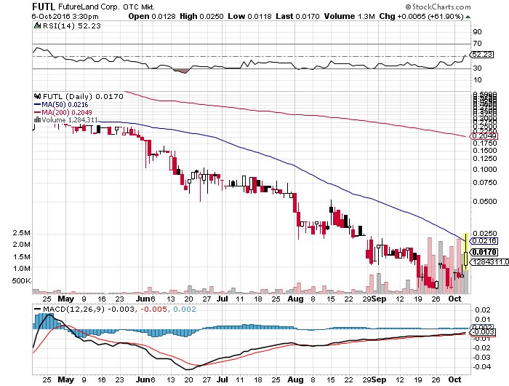Click the FUTL (Daily) 0.0170 legend label
The width and height of the screenshot is (509, 386).
(x=83, y=97)
